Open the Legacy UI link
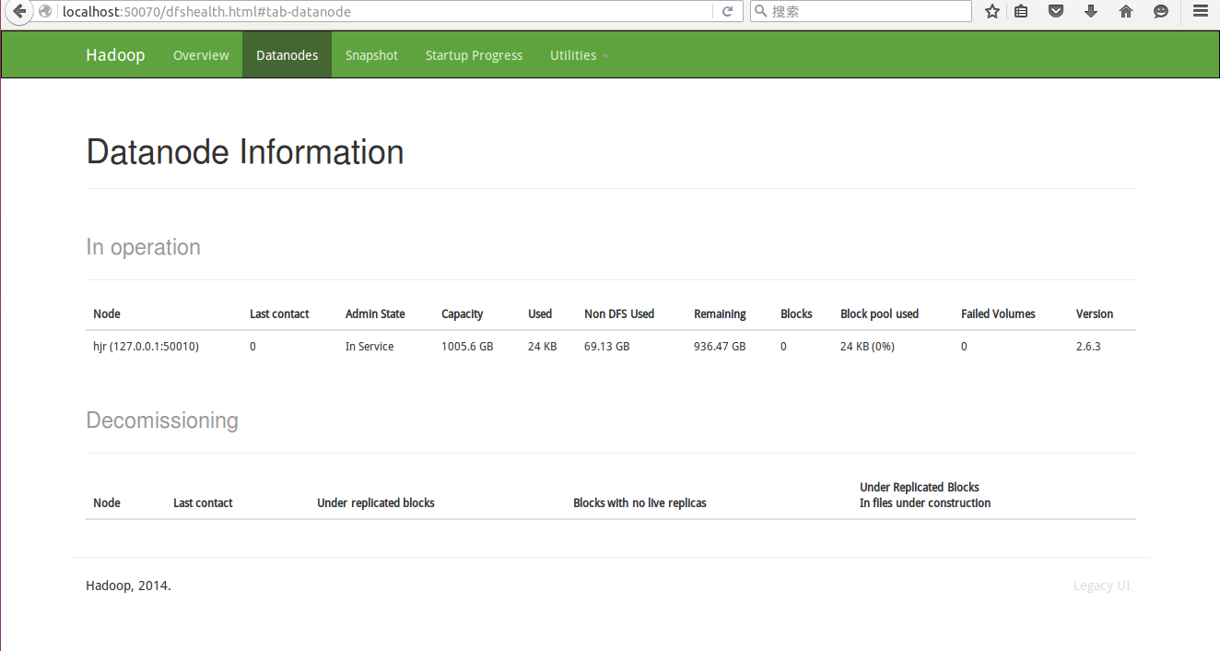 pyautogui.click(x=1101, y=586)
